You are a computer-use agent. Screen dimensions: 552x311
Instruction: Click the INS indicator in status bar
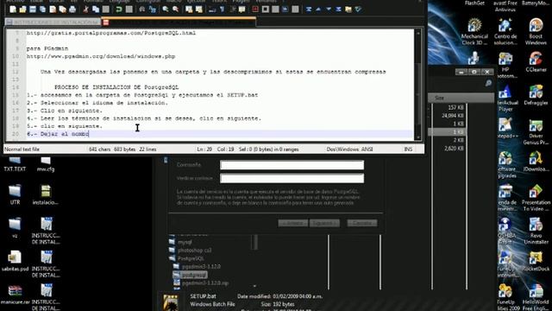[x=408, y=149]
